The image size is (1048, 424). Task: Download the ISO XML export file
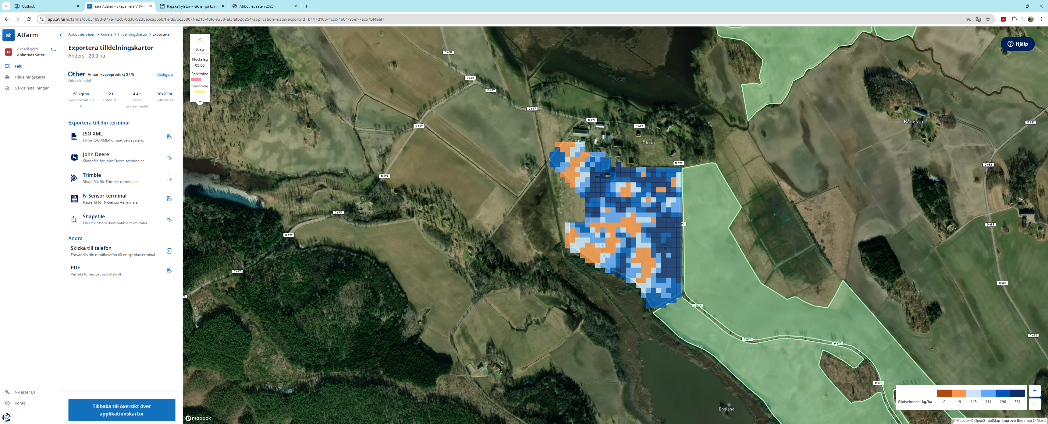click(169, 137)
